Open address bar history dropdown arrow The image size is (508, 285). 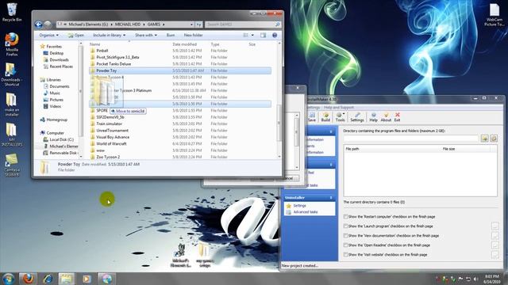tap(192, 25)
